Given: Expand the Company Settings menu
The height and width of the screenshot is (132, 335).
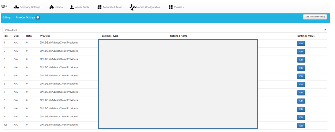Looking at the screenshot, I should point(31,7).
